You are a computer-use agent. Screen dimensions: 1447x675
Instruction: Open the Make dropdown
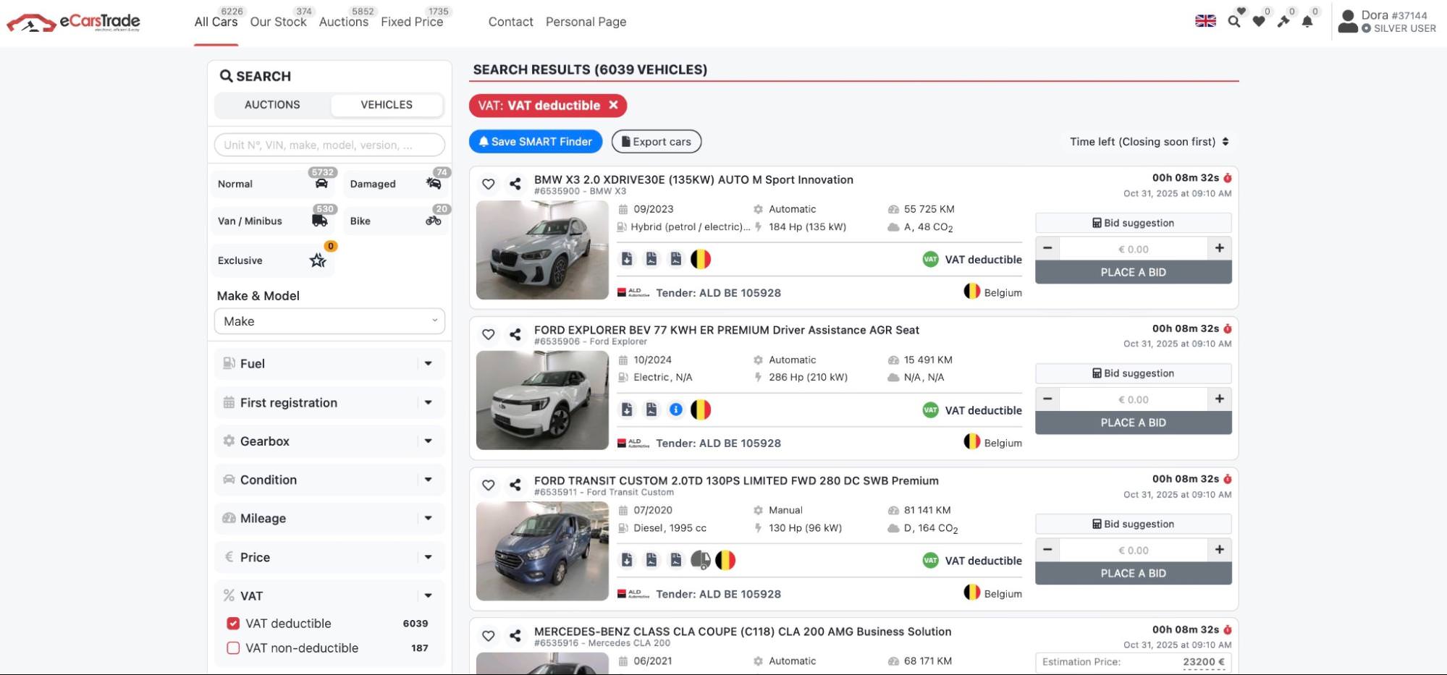pyautogui.click(x=329, y=321)
